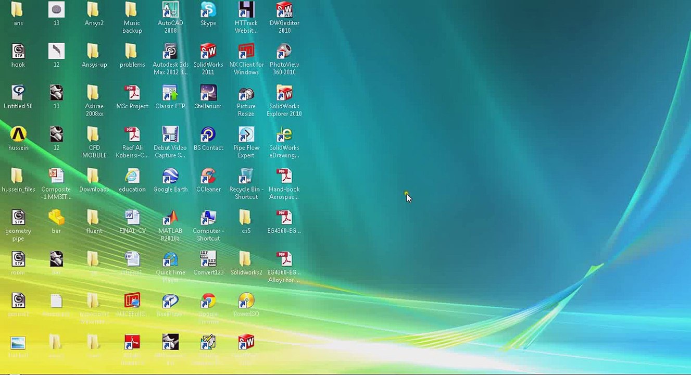691x375 pixels.
Task: Select the Classic FTP shortcut
Action: (x=170, y=93)
